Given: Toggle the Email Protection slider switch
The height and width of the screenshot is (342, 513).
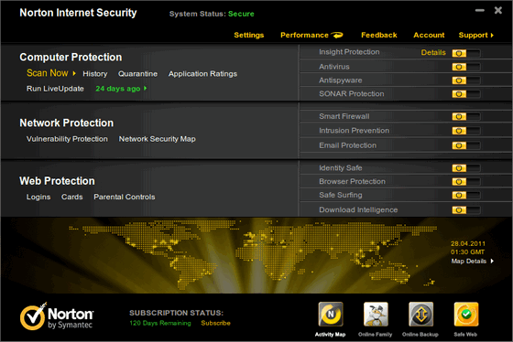Looking at the screenshot, I should (x=466, y=145).
